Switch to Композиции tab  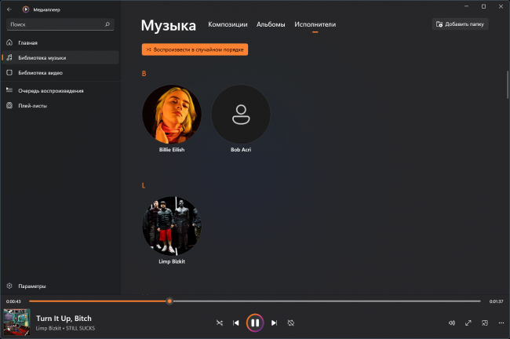[x=228, y=24]
